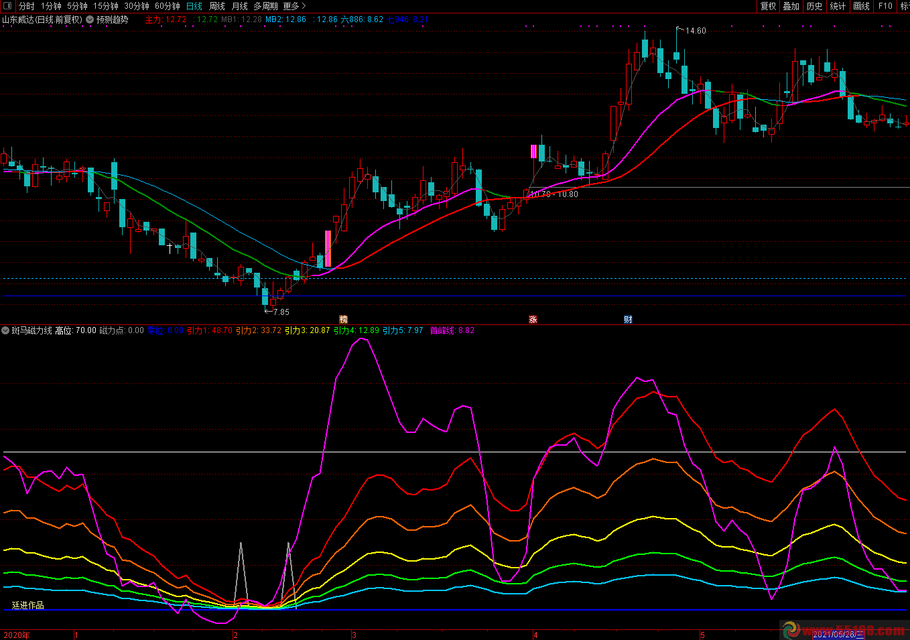Viewport: 910px width, 640px height.
Task: Switch to 周线 weekly period tab
Action: pos(217,6)
